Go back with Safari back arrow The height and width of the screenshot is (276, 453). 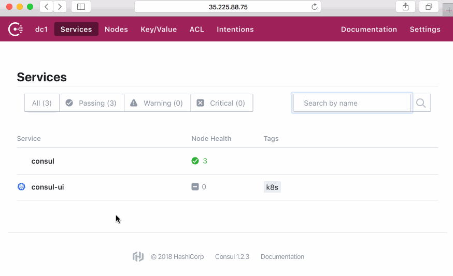coord(46,7)
